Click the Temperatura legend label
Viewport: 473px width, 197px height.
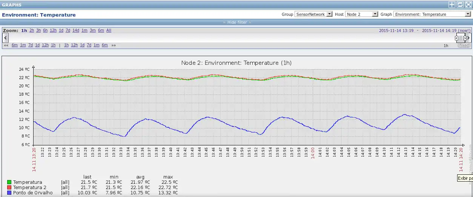pyautogui.click(x=28, y=182)
